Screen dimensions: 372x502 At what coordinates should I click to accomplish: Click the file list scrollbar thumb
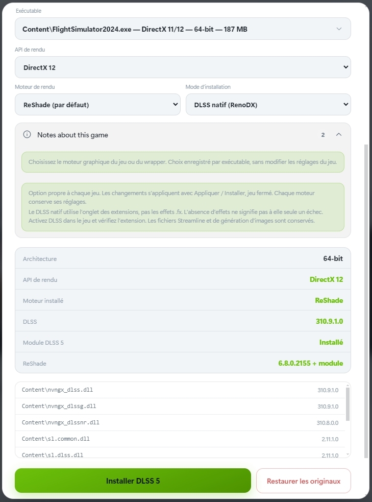coord(348,404)
